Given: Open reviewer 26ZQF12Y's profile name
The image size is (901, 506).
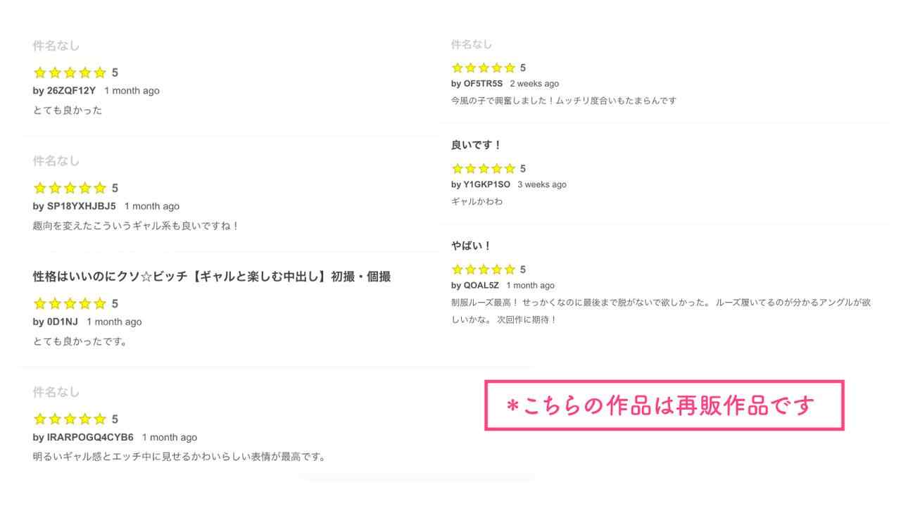Looking at the screenshot, I should tap(70, 91).
